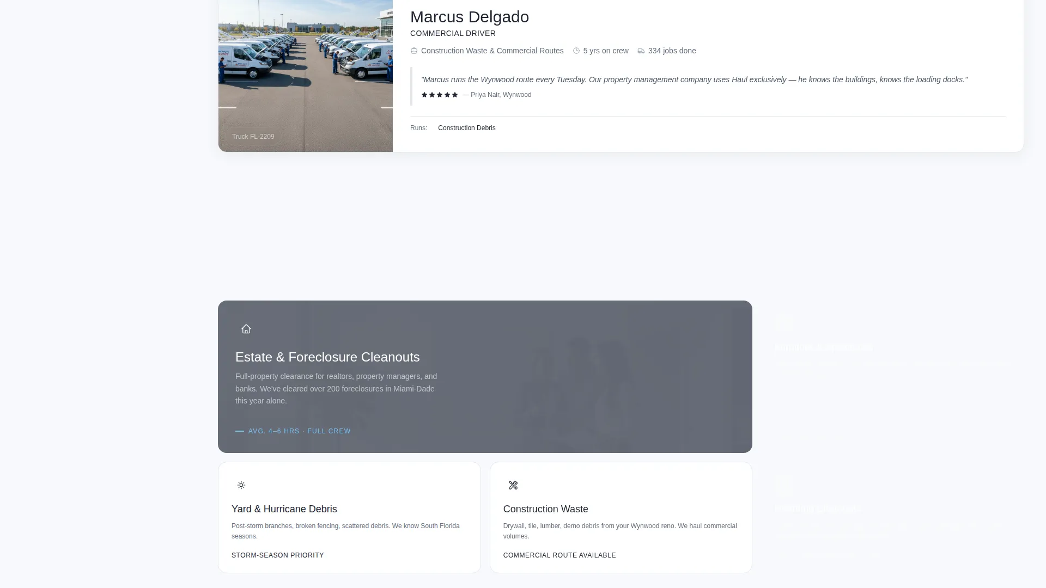Click the sun icon above Yard & Hurricane Debris

pyautogui.click(x=241, y=485)
